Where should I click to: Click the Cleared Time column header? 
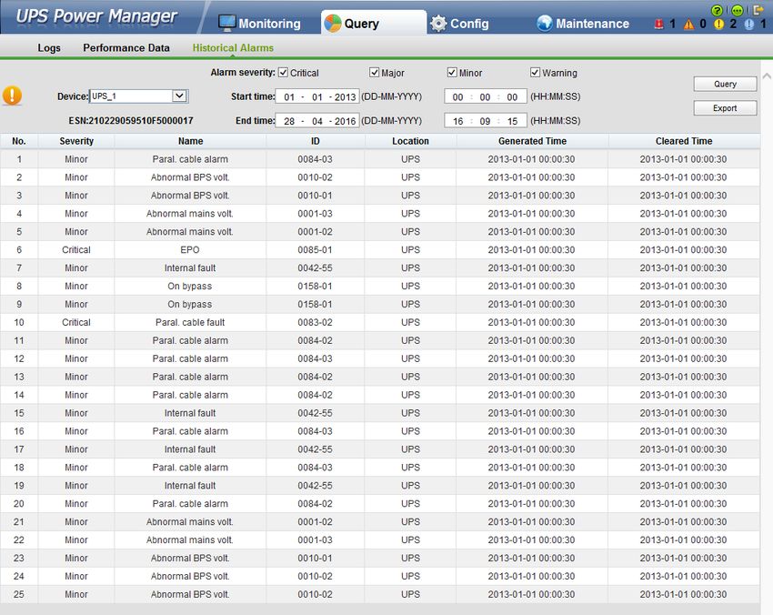coord(684,141)
